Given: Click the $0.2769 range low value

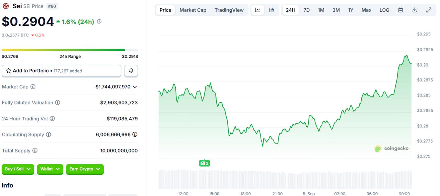Looking at the screenshot, I should pos(10,56).
